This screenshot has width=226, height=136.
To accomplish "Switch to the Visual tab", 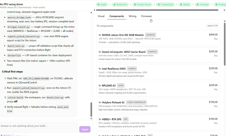I will (x=101, y=16).
